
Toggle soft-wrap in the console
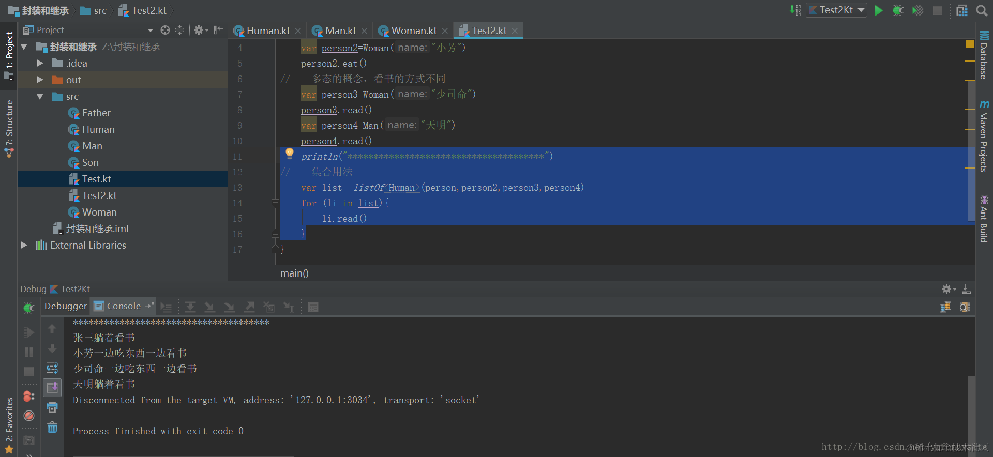[52, 368]
